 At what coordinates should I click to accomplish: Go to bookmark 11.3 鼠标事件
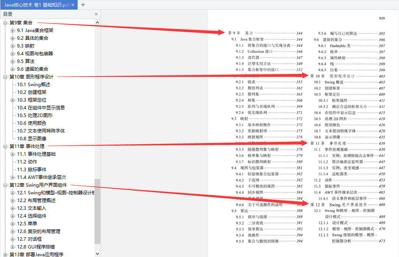(32, 170)
